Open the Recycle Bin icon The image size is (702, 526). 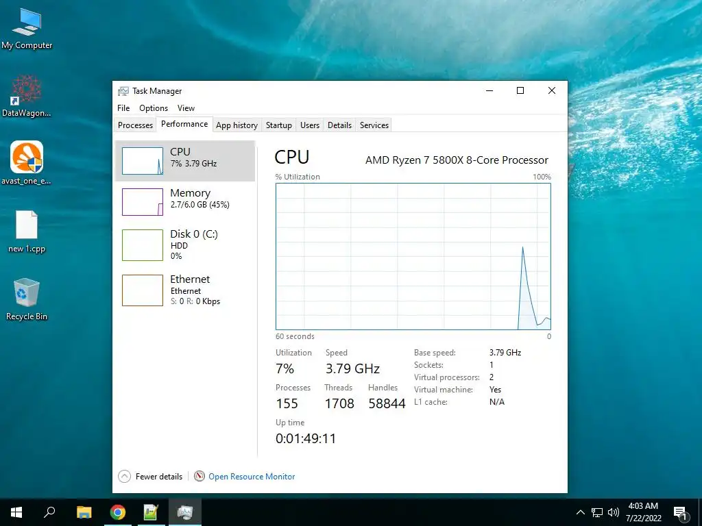click(x=27, y=299)
